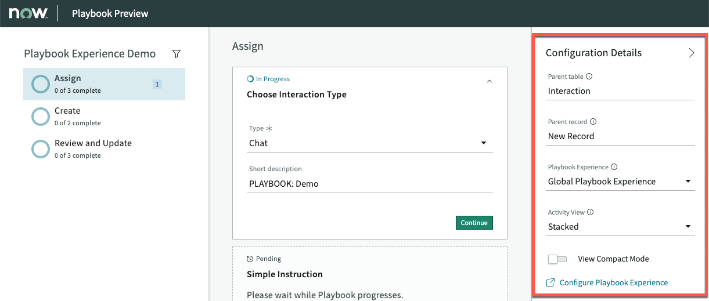Click the Simple Instruction pending card title
The image size is (709, 301).
click(x=285, y=274)
